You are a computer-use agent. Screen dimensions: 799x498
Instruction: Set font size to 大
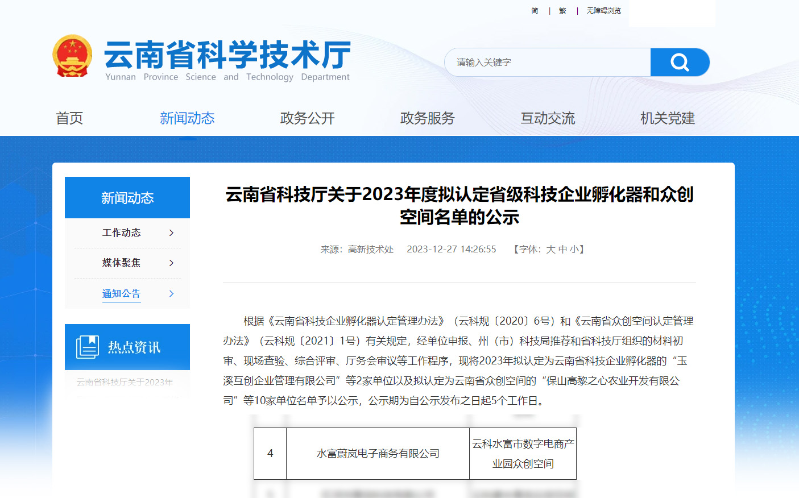tap(550, 250)
